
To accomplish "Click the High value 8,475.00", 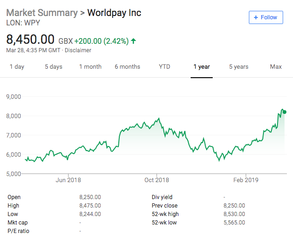I will click(x=90, y=205).
